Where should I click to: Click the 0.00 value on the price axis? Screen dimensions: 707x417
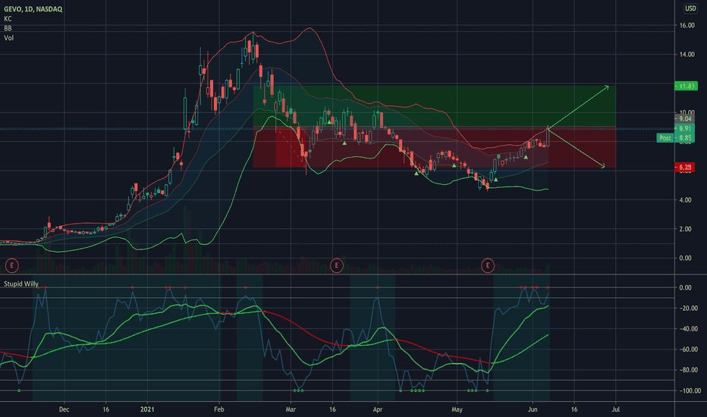pos(685,259)
